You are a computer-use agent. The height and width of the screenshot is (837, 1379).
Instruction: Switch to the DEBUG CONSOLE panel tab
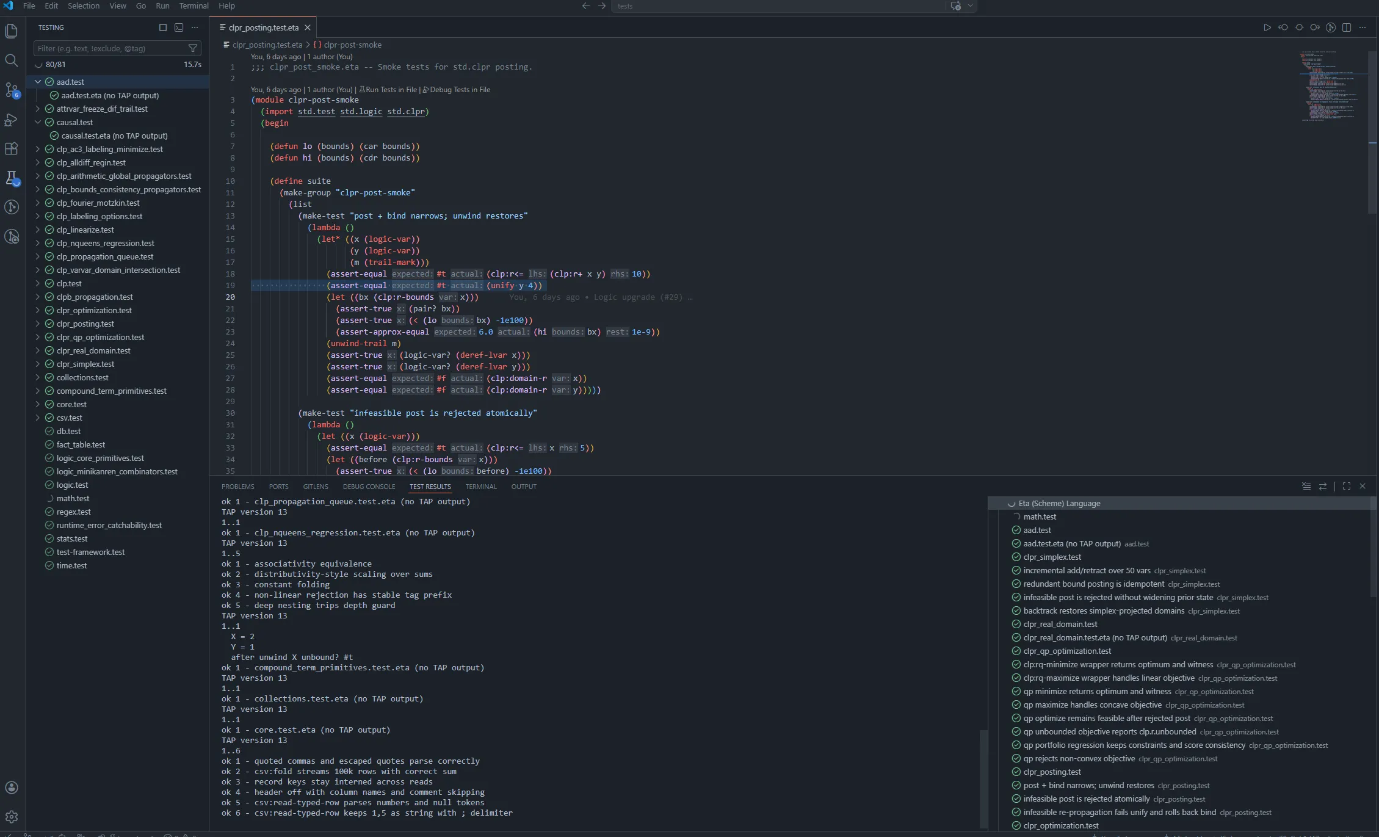click(369, 487)
